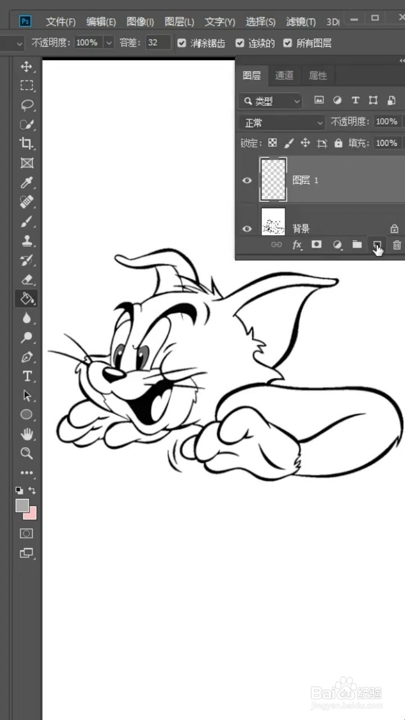Create a new layer

pyautogui.click(x=377, y=245)
